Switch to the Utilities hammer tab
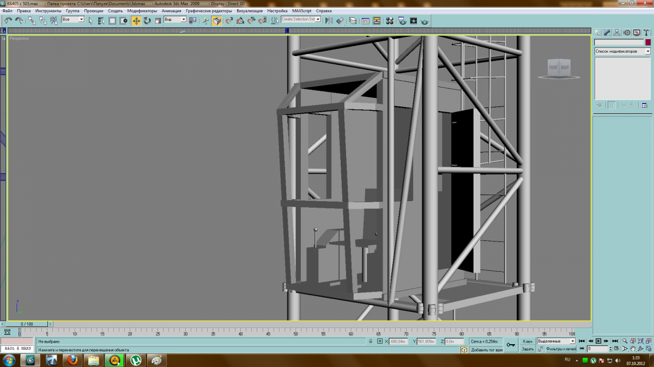 (x=646, y=33)
